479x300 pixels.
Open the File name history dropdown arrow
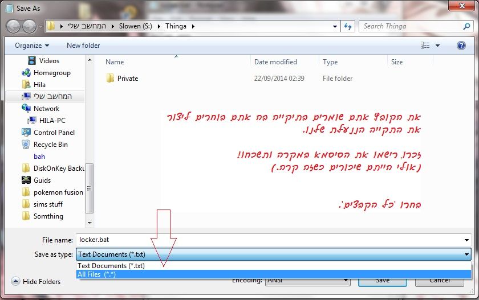[x=466, y=240]
